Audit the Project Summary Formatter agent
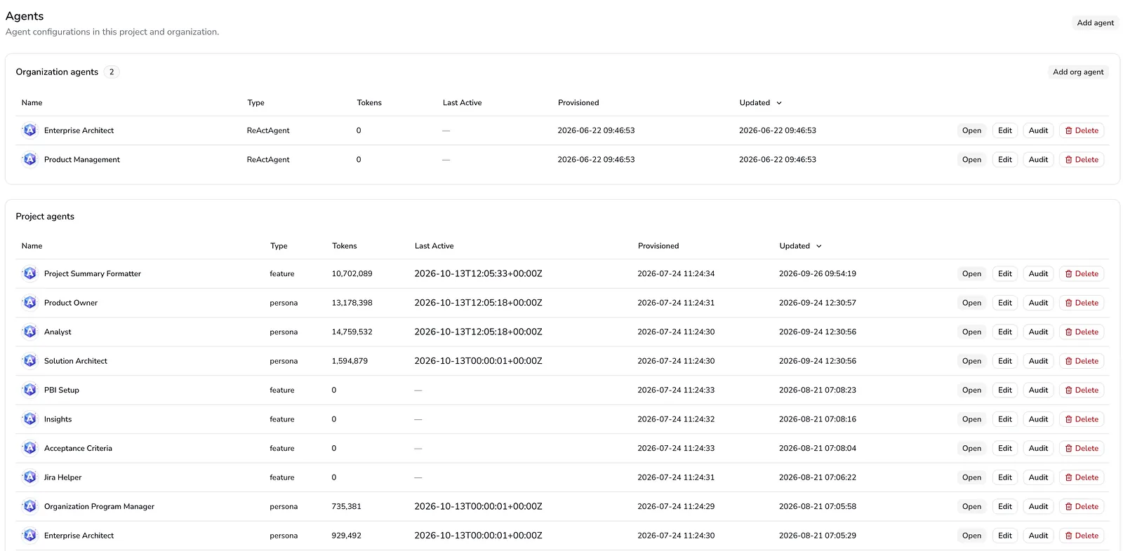Image resolution: width=1123 pixels, height=551 pixels. (1038, 273)
